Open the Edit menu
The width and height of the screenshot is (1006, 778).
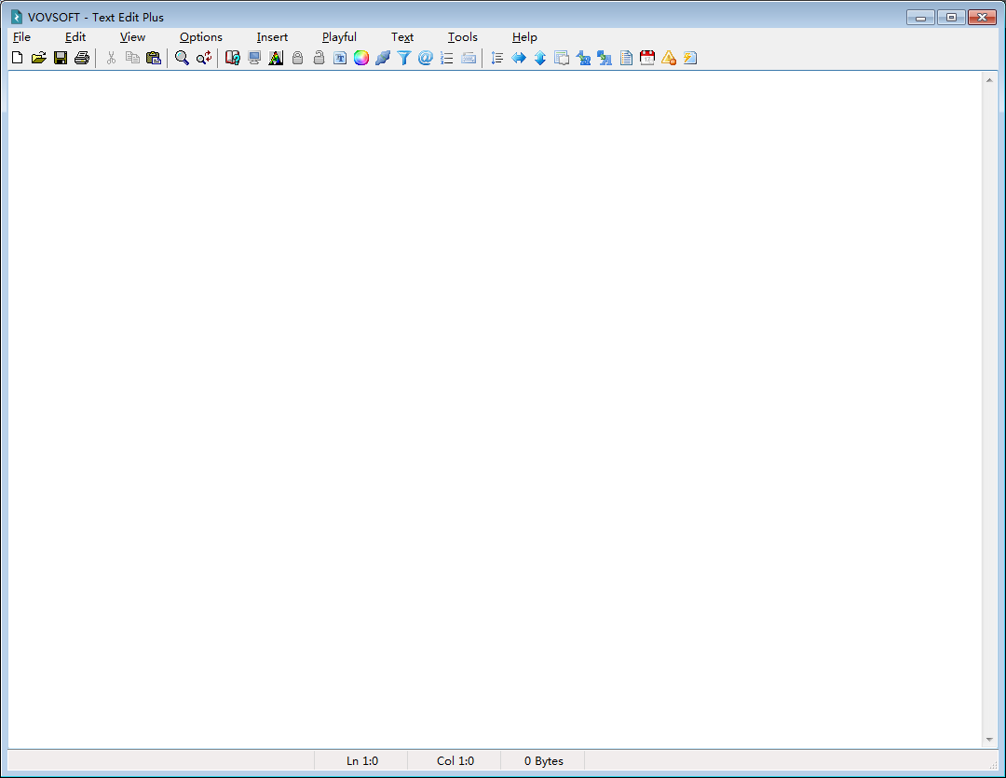click(x=75, y=37)
